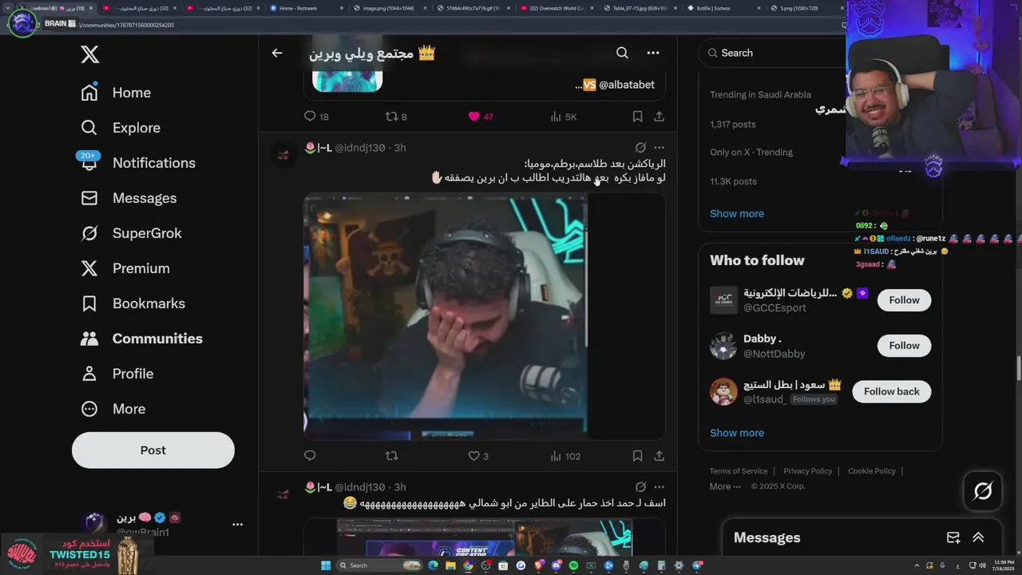Click the Post button
Image resolution: width=1022 pixels, height=575 pixels.
click(x=153, y=450)
